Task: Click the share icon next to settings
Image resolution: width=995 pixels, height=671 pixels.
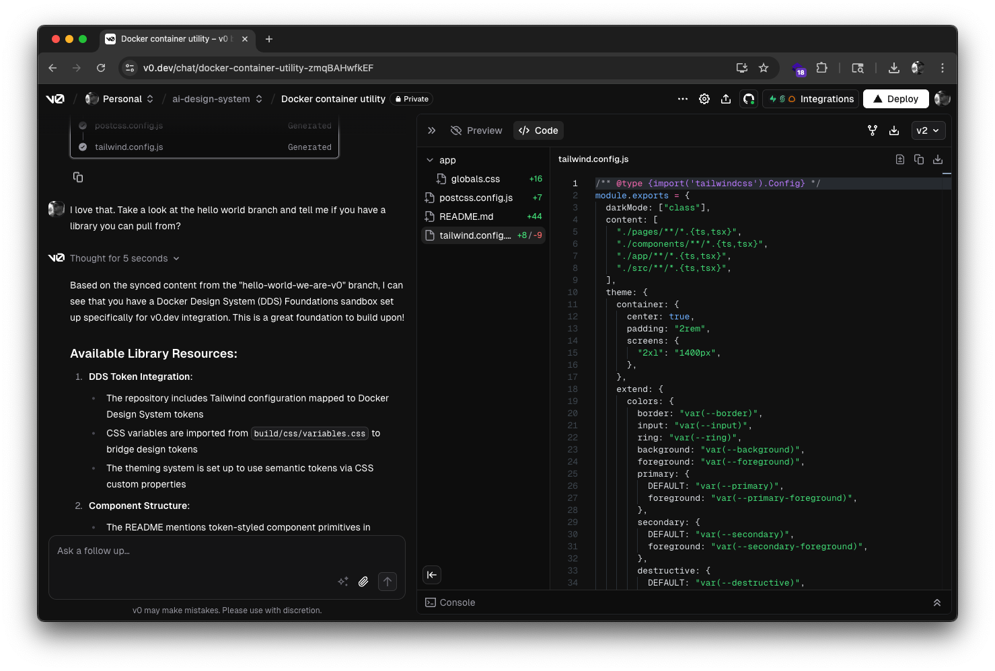Action: (726, 99)
